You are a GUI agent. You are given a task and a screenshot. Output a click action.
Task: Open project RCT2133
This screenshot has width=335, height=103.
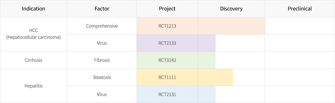coord(167,43)
